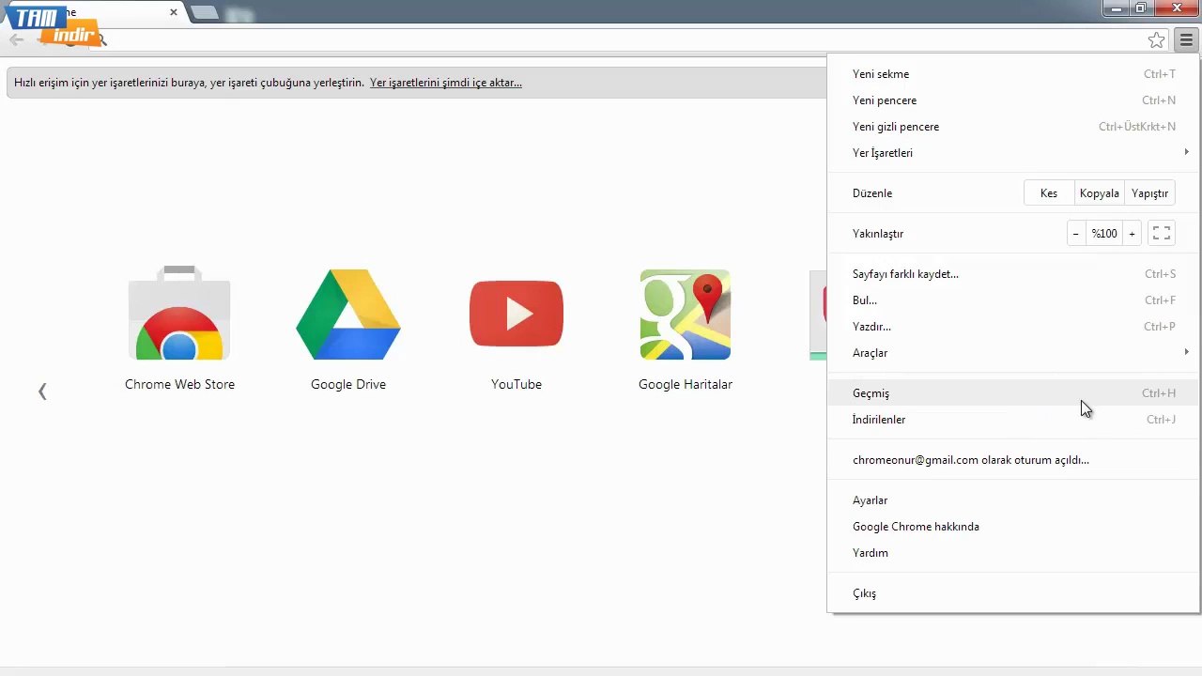Toggle fullscreen mode in the zoom row
Image resolution: width=1202 pixels, height=676 pixels.
1162,234
